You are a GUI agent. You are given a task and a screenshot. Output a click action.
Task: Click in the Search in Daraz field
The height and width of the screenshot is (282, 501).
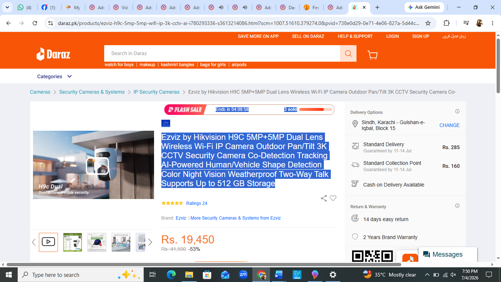(222, 54)
